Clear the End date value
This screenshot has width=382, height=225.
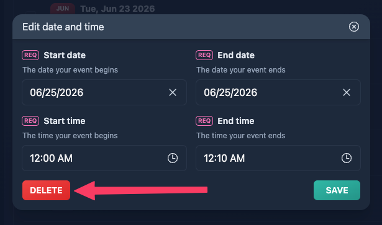tap(347, 92)
